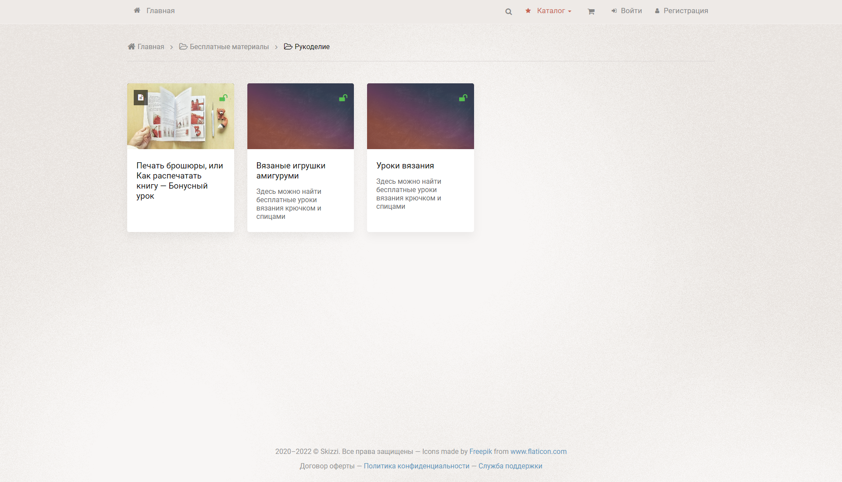The width and height of the screenshot is (842, 482).
Task: Click Договор оферты in footer
Action: click(x=327, y=466)
